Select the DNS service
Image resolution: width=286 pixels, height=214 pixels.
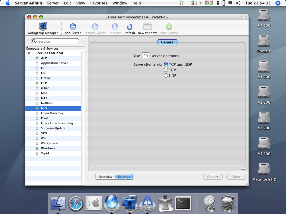(53, 73)
